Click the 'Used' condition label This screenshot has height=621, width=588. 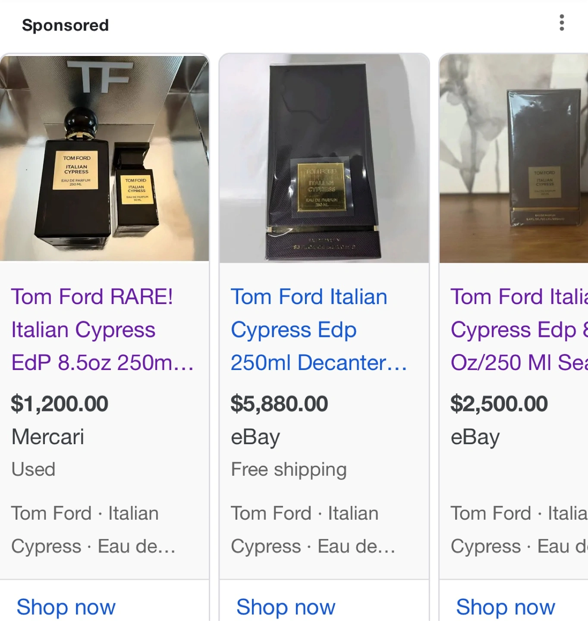tap(33, 469)
